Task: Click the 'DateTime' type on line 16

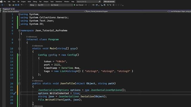Action: pos(67,68)
